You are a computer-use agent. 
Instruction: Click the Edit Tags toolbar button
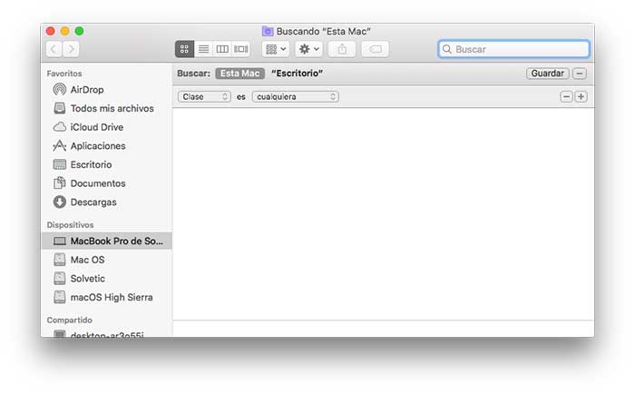[x=375, y=49]
